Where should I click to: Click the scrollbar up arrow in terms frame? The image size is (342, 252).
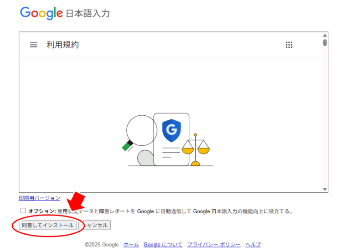coord(325,35)
